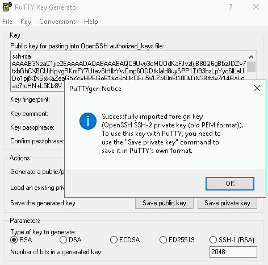Click the blue information icon in notice
268x265 pixels.
coord(88,121)
